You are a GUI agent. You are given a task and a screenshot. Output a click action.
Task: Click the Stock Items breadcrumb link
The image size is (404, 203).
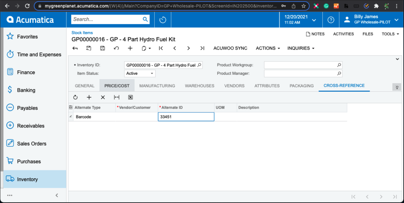(x=82, y=33)
